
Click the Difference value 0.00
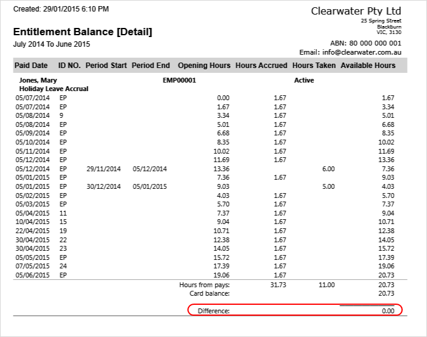tap(387, 311)
